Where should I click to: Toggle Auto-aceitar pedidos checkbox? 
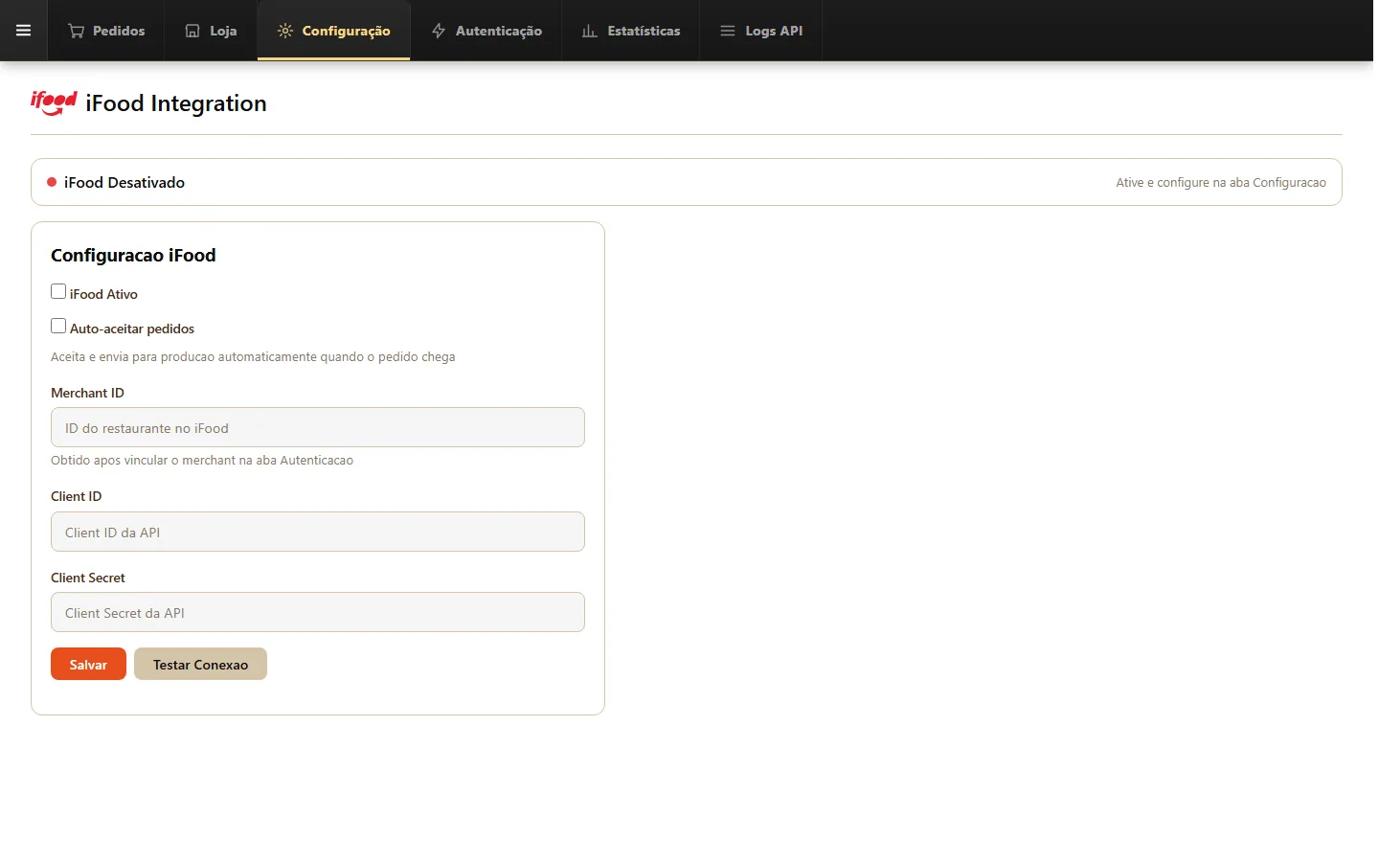pyautogui.click(x=58, y=326)
